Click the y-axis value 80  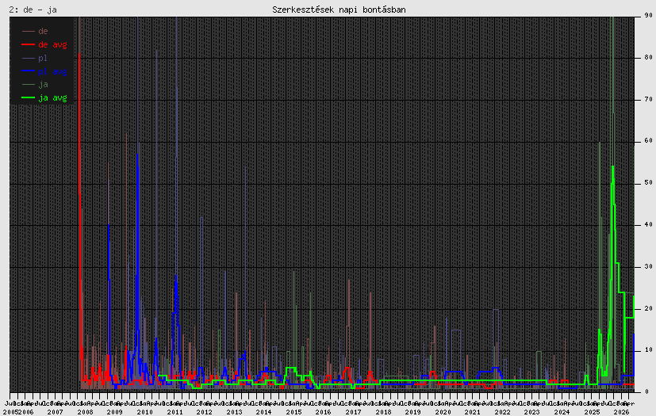[x=649, y=57]
